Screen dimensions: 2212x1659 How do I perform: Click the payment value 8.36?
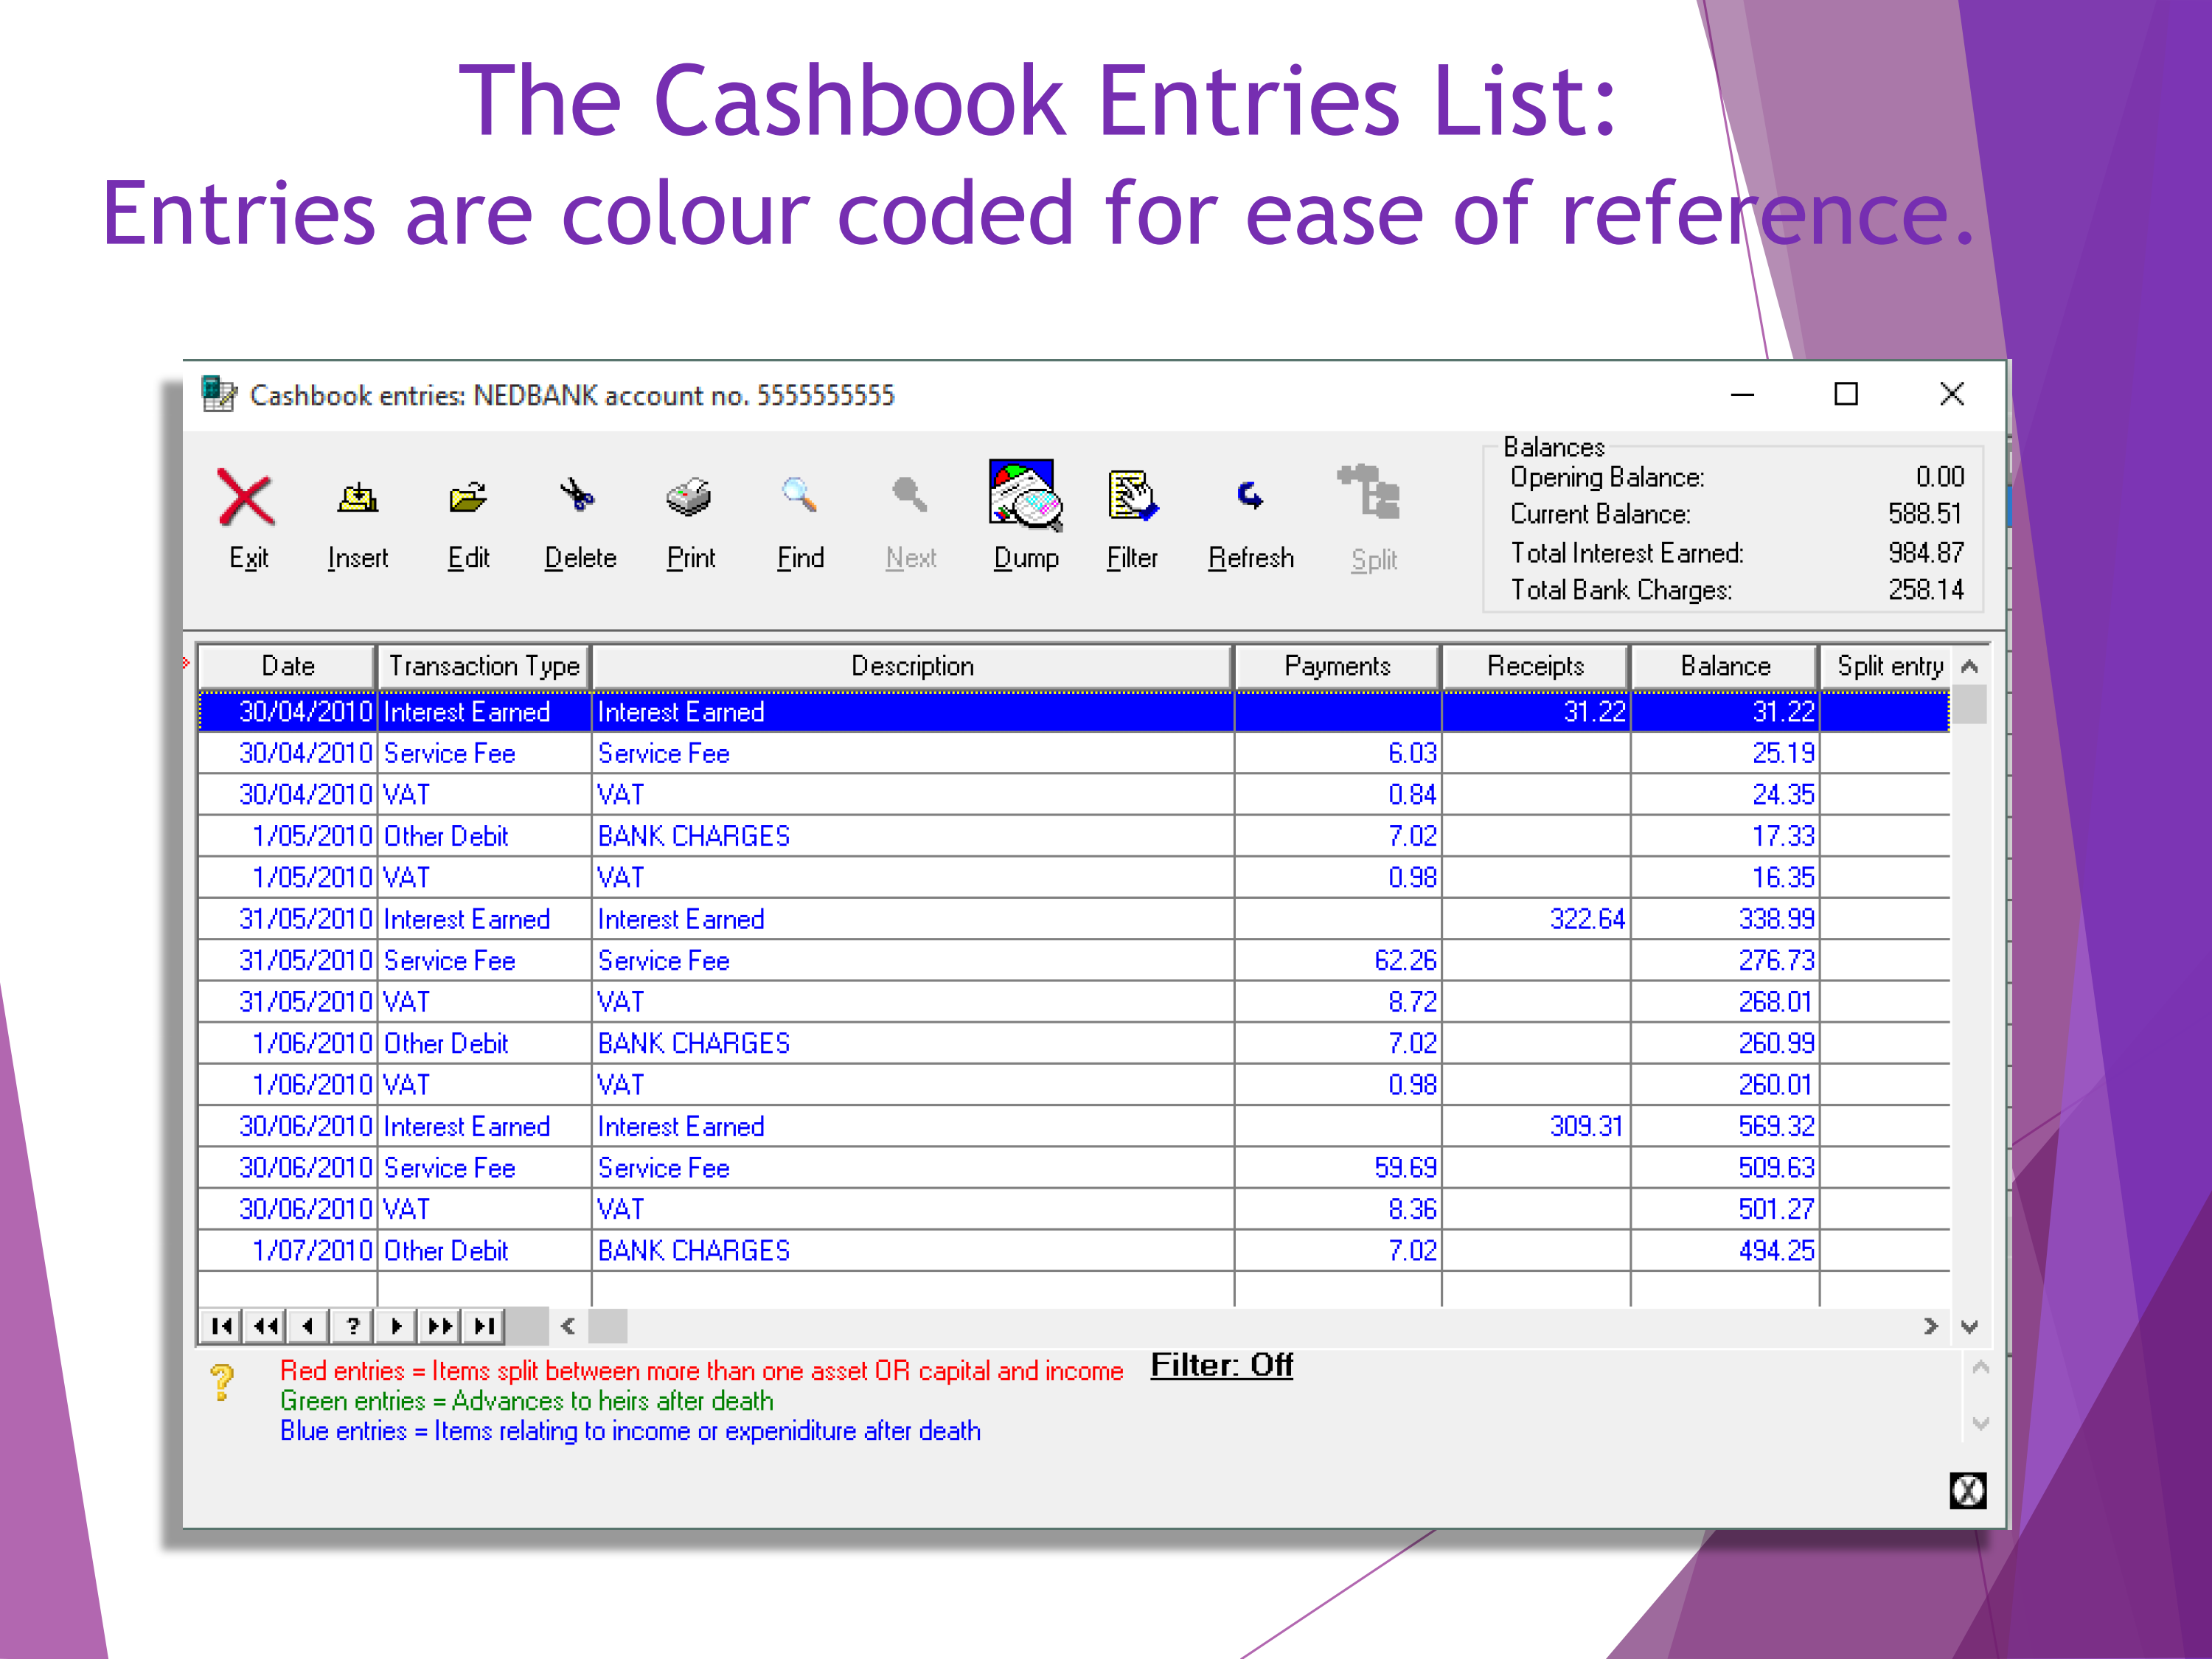pyautogui.click(x=1411, y=1210)
